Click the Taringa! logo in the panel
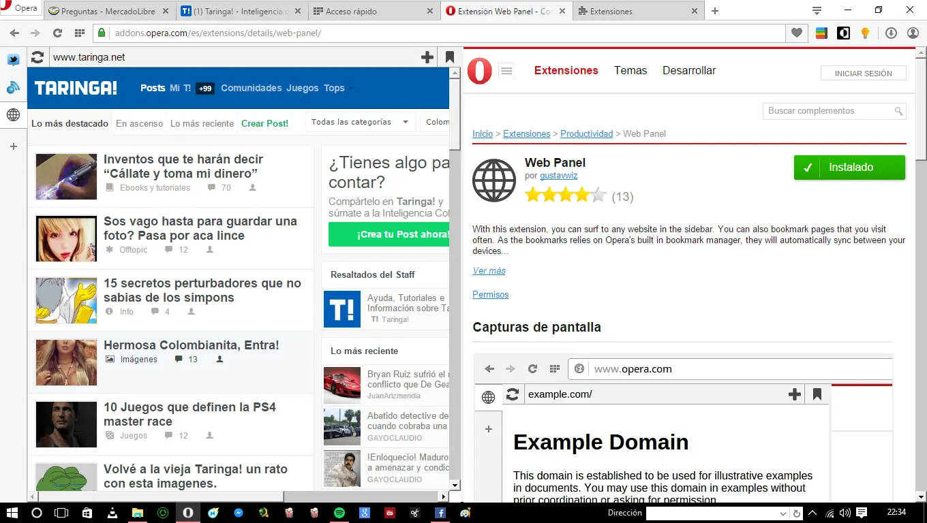The width and height of the screenshot is (927, 523). (76, 88)
